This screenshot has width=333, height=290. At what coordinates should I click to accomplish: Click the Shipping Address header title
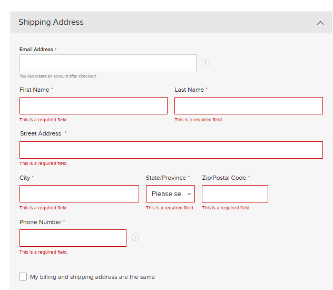(x=51, y=22)
